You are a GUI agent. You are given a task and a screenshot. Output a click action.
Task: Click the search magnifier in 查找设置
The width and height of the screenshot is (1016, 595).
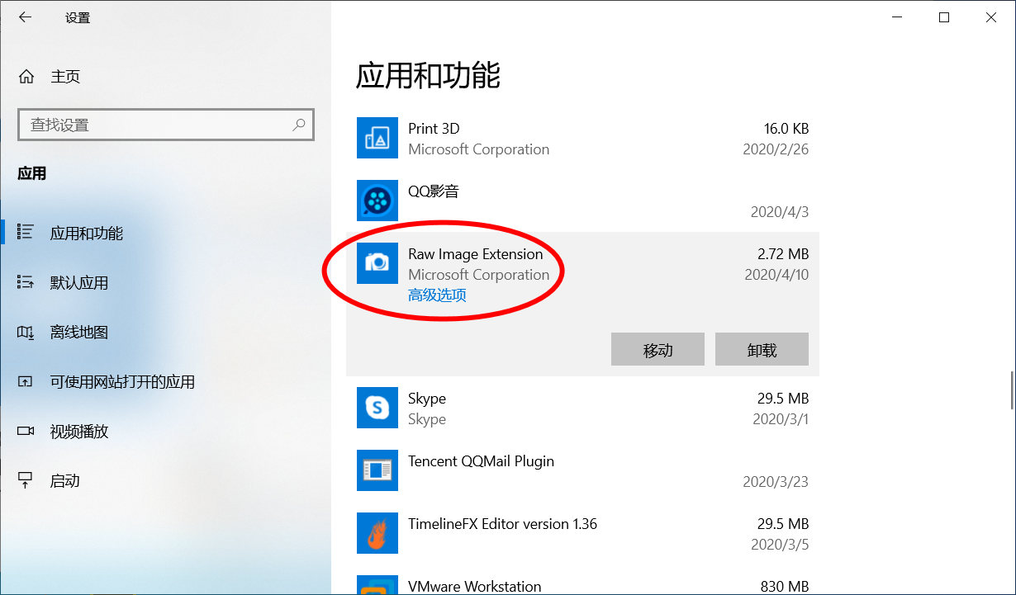[299, 125]
